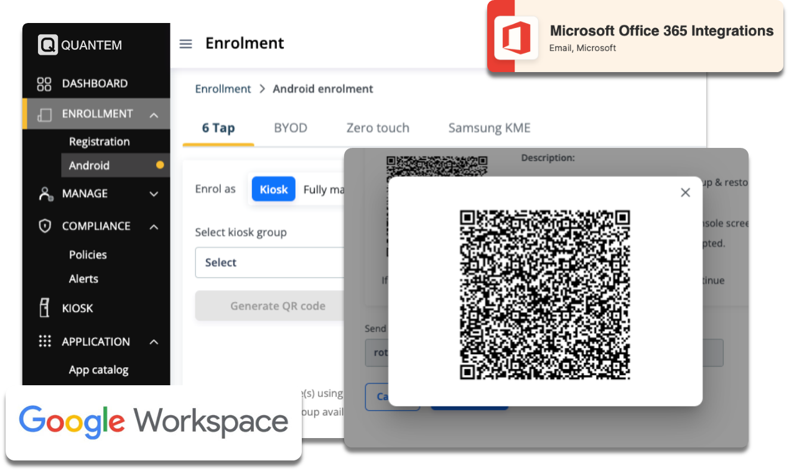The image size is (789, 471).
Task: Close the QR code popup
Action: point(685,193)
